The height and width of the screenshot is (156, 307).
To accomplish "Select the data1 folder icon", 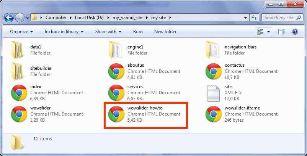I will pyautogui.click(x=18, y=50).
